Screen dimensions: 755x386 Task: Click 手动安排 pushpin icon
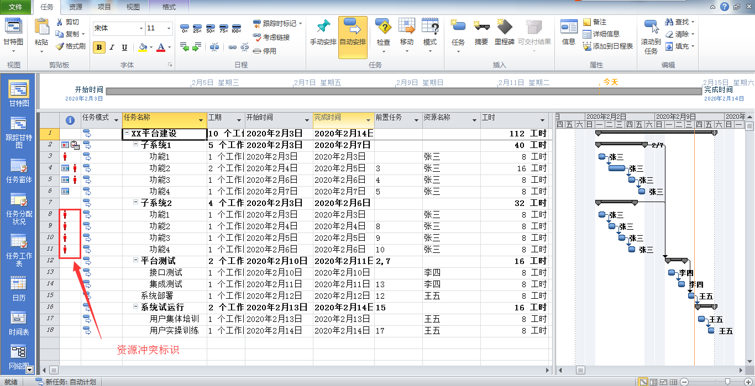(323, 27)
